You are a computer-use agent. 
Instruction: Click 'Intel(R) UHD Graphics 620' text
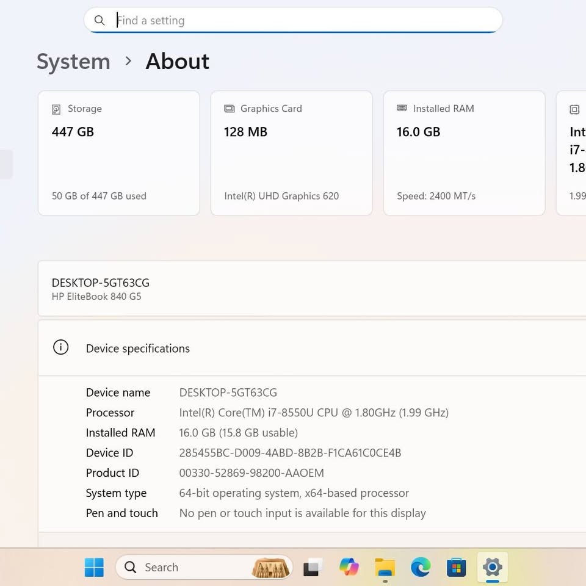click(x=281, y=196)
